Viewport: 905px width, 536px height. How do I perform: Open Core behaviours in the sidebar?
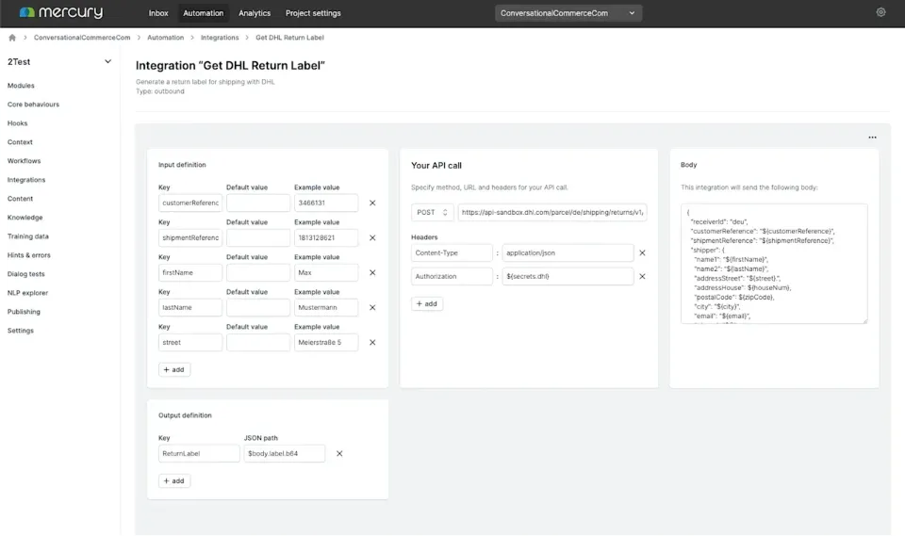click(x=33, y=105)
